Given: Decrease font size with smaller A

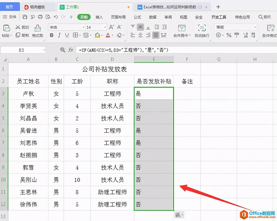Looking at the screenshot, I should coord(120,27).
